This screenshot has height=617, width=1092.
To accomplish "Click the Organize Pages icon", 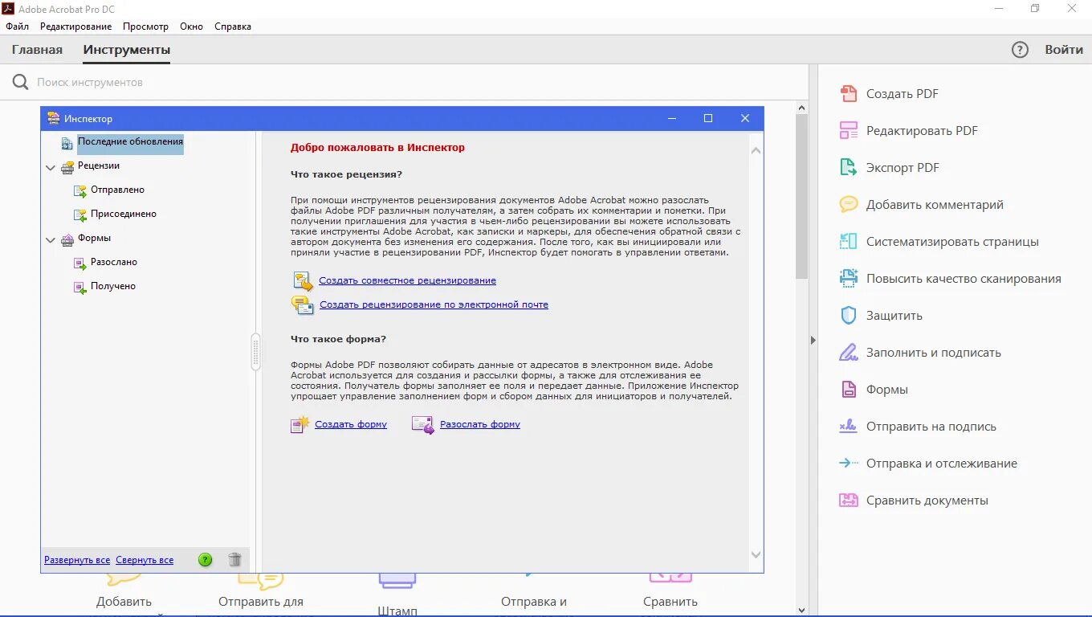I will coord(848,242).
